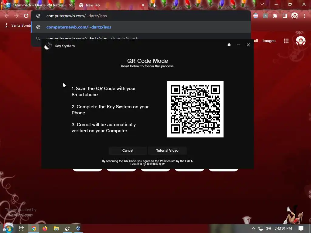
Task: Open the Action Center notifications icon
Action: pos(301,228)
